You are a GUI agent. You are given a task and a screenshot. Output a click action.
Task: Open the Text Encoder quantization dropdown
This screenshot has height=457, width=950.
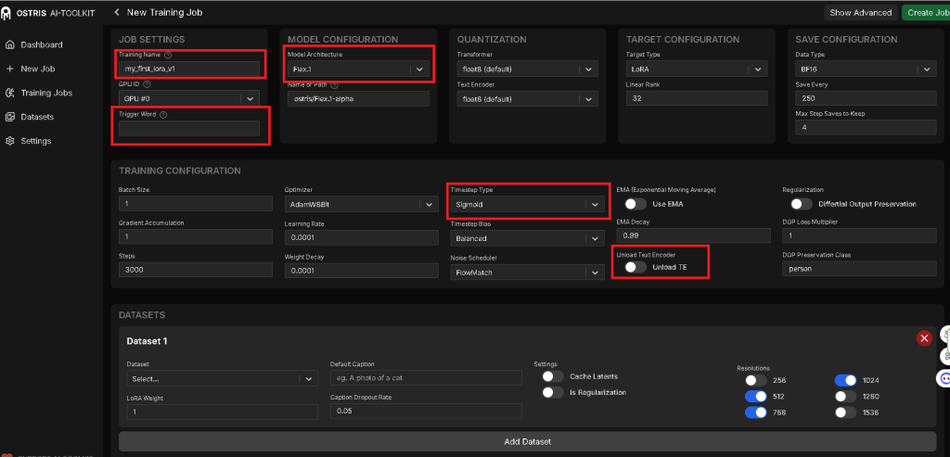pos(527,98)
